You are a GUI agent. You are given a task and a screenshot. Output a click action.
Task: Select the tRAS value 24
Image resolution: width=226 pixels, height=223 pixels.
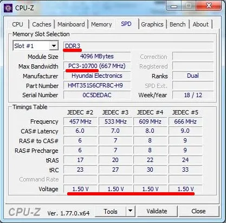click(185, 160)
